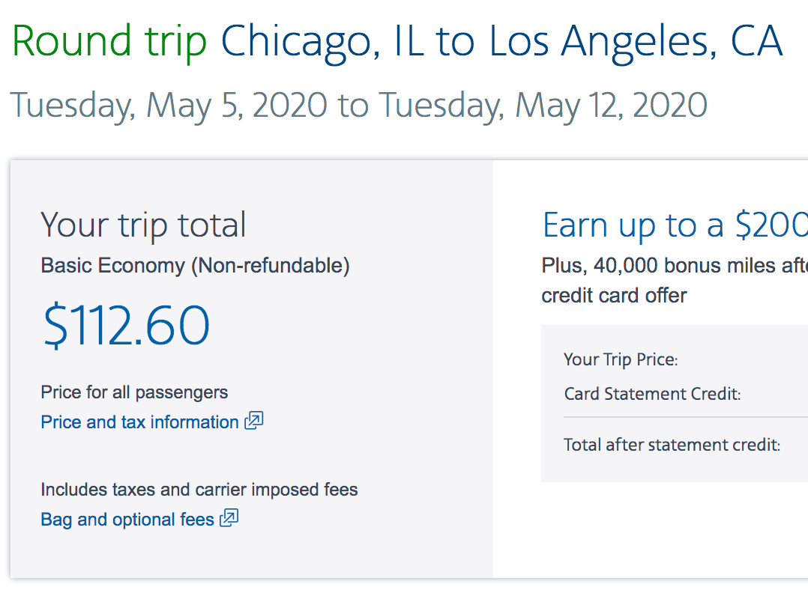
Task: Click the 'Price for all passengers' text
Action: [x=134, y=392]
